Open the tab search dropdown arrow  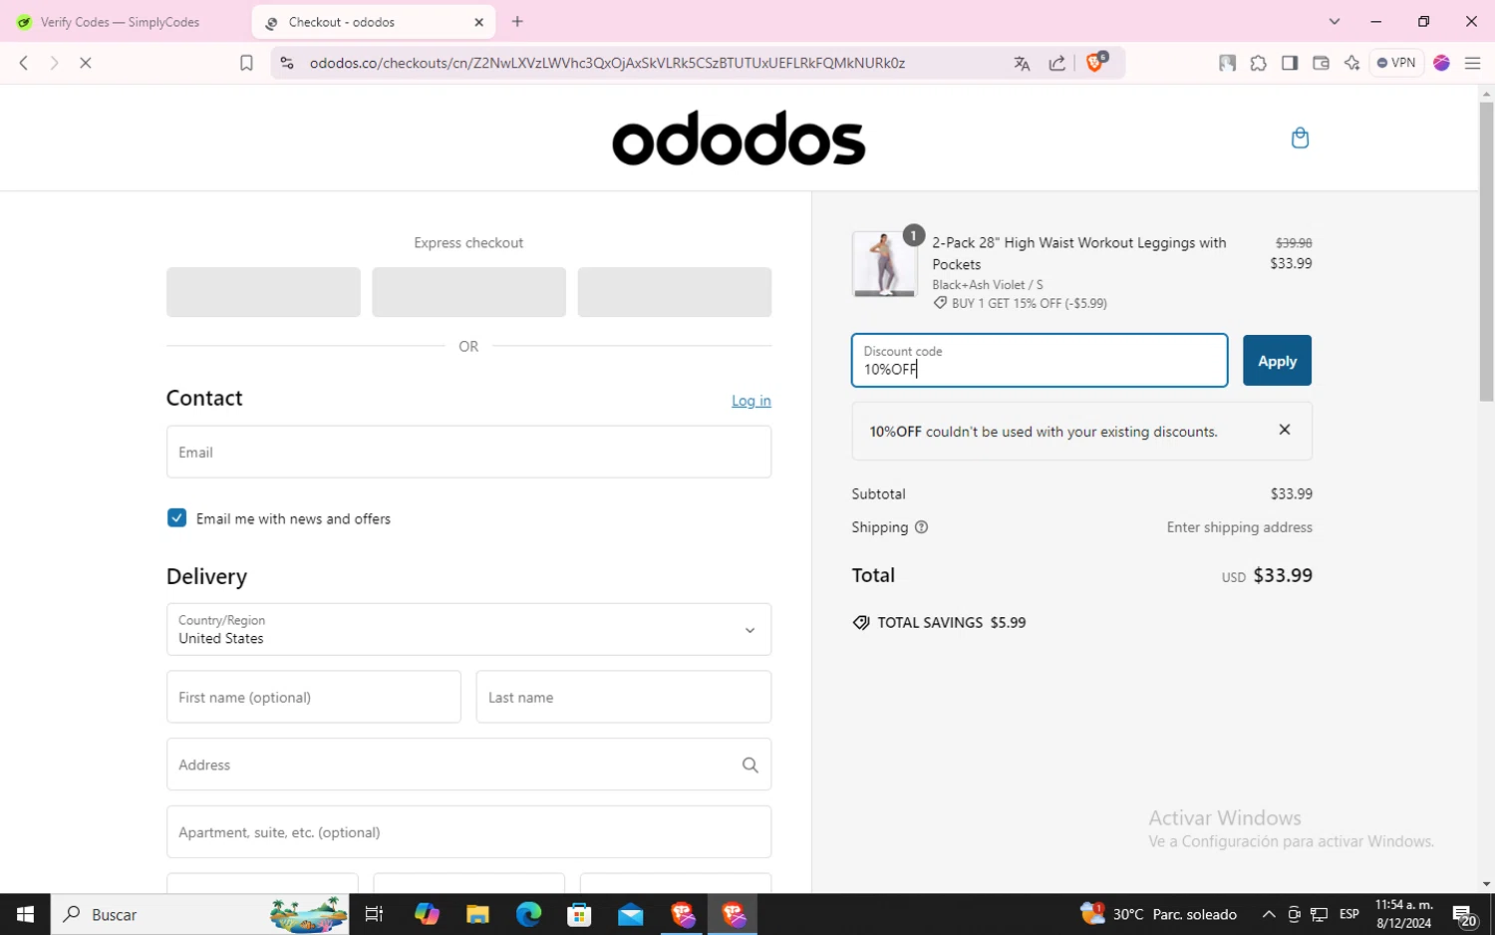click(1335, 22)
